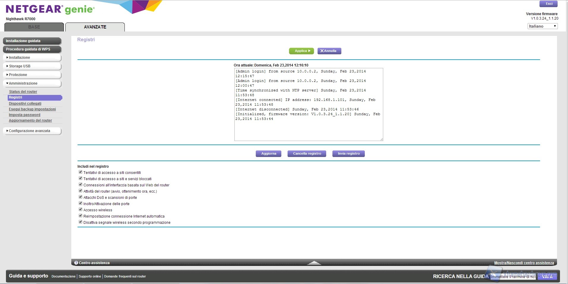Switch to the BASE tab
Screen dimensions: 568x284
(x=34, y=27)
